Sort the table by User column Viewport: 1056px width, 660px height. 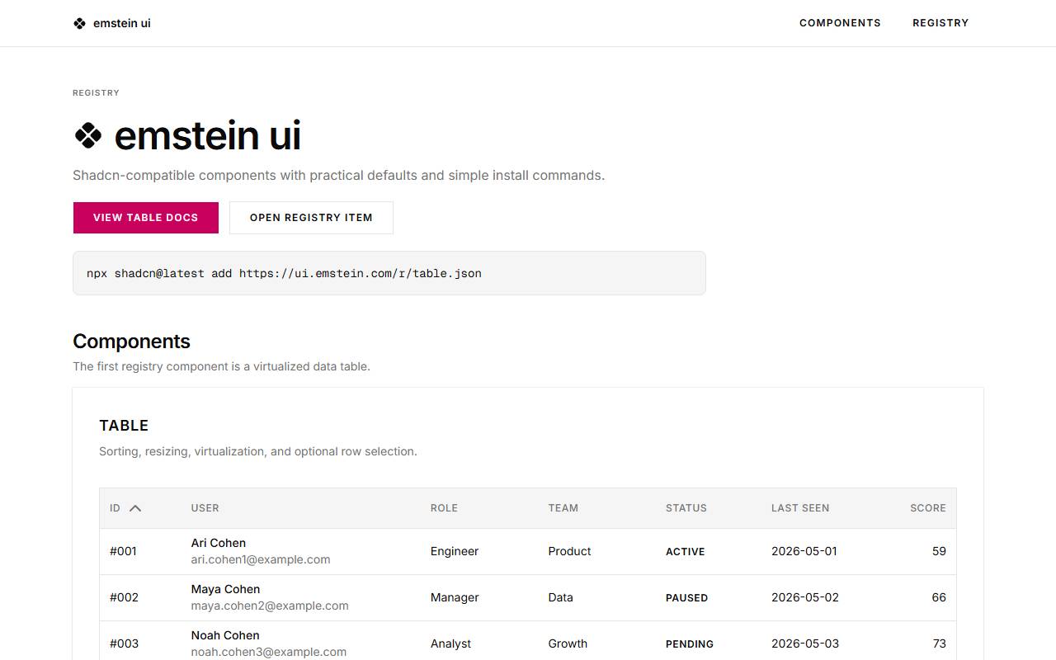coord(205,508)
